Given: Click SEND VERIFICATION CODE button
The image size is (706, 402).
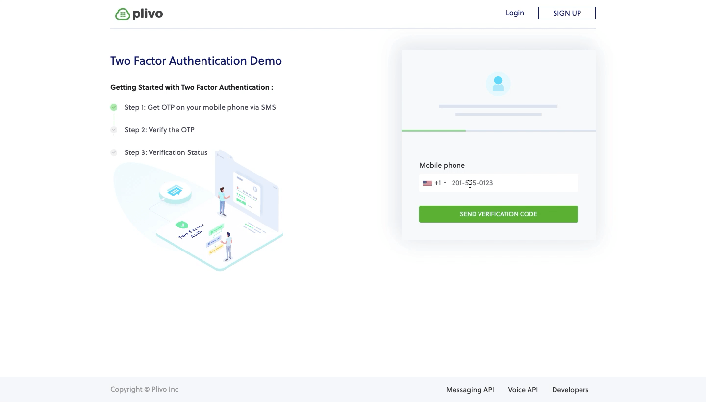Looking at the screenshot, I should tap(499, 214).
